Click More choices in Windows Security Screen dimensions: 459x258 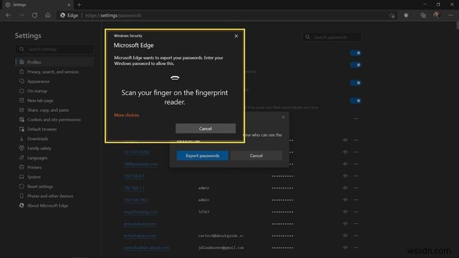126,115
